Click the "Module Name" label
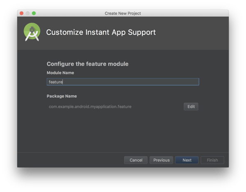The width and height of the screenshot is (246, 192). 60,73
